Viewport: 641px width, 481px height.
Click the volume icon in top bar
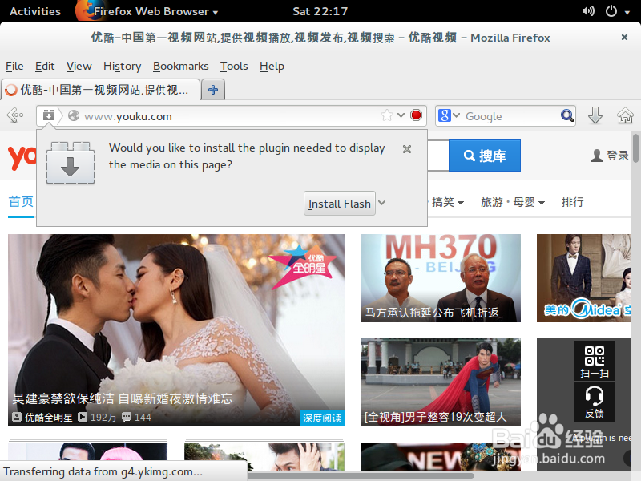[588, 11]
